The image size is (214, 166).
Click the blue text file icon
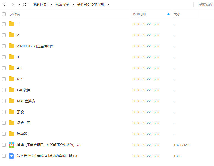point(12,156)
